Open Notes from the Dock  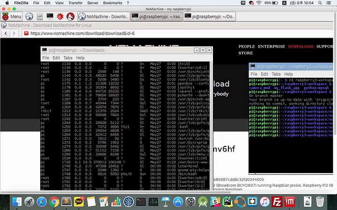click(x=91, y=202)
